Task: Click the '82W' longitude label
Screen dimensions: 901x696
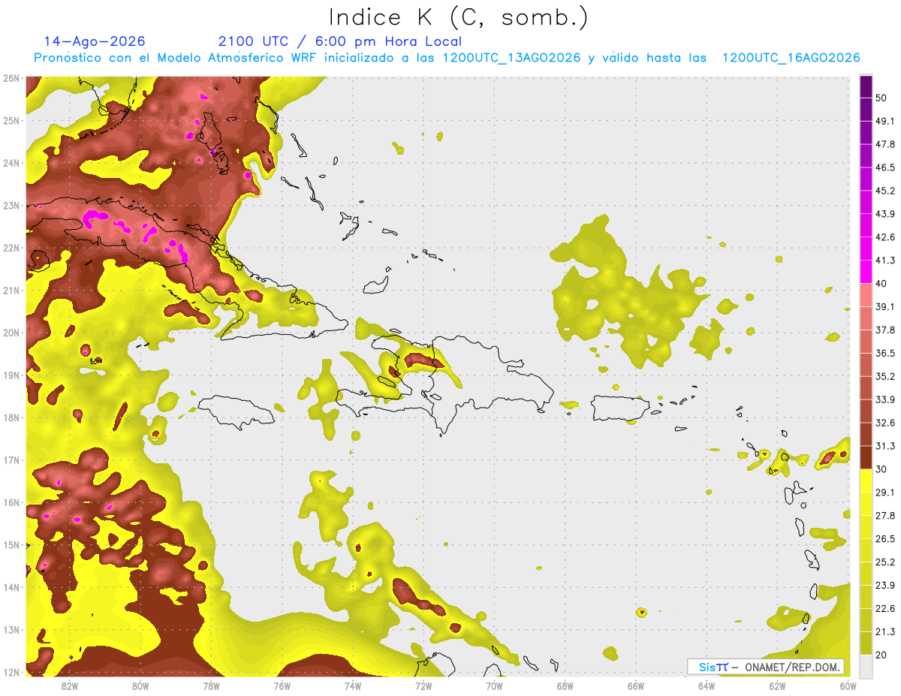Action: tap(70, 685)
